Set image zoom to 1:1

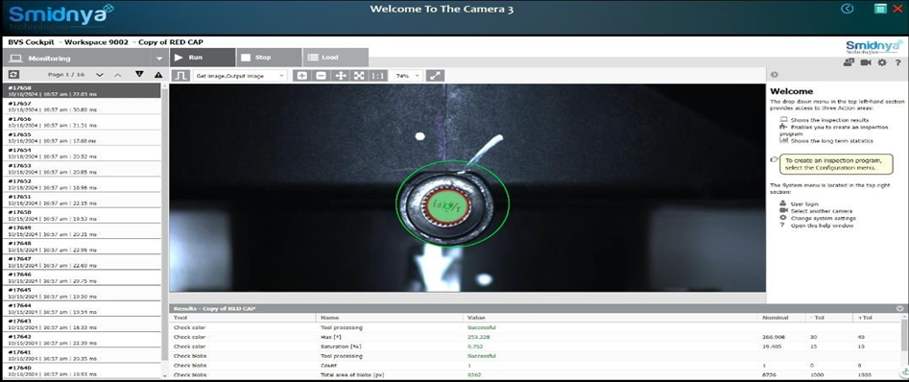[x=378, y=76]
